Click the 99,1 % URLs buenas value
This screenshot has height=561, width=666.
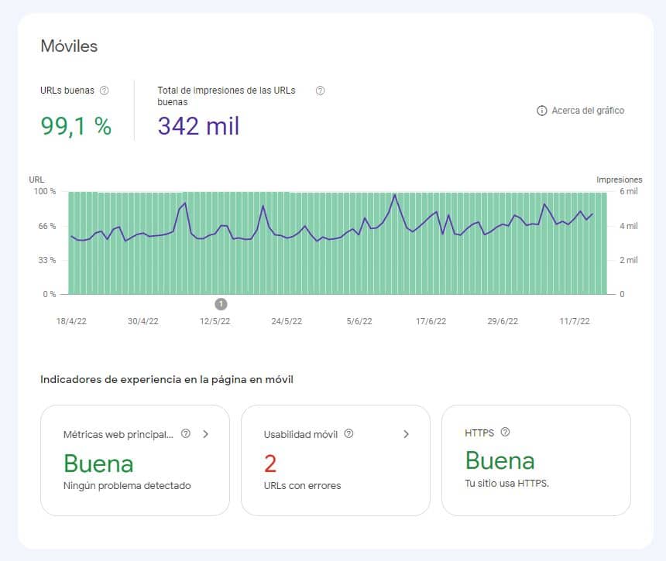click(76, 126)
